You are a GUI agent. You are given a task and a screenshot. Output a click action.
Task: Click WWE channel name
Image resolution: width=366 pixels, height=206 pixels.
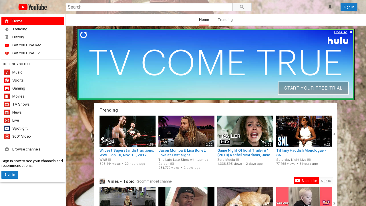(x=103, y=160)
